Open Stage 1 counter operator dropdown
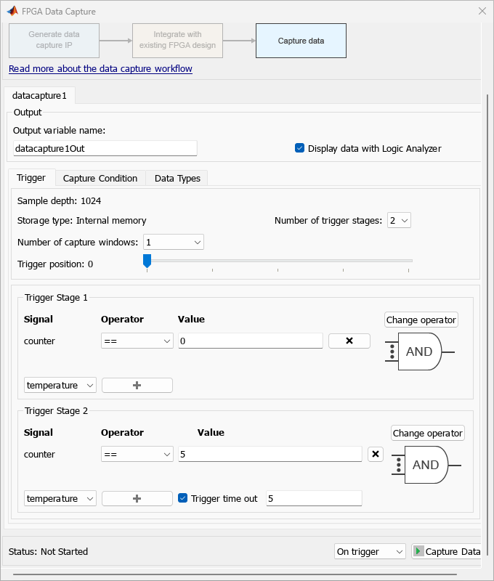This screenshot has width=494, height=581. coord(137,341)
